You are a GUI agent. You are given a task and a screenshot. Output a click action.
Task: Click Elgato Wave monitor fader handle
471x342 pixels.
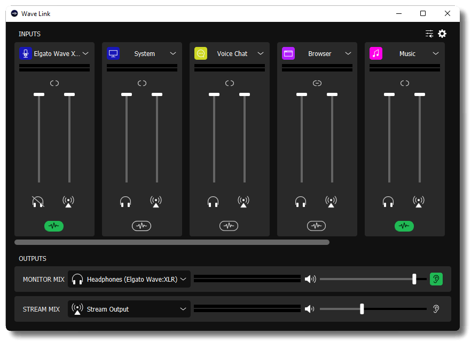(39, 94)
